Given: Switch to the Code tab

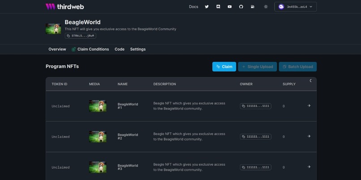Looking at the screenshot, I should click(x=120, y=49).
